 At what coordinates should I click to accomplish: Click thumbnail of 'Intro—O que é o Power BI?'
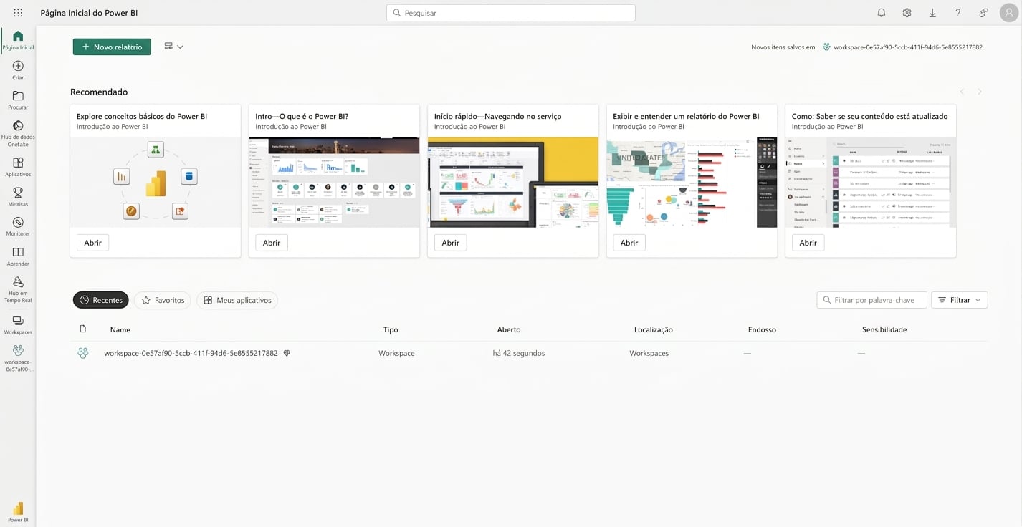(x=334, y=183)
